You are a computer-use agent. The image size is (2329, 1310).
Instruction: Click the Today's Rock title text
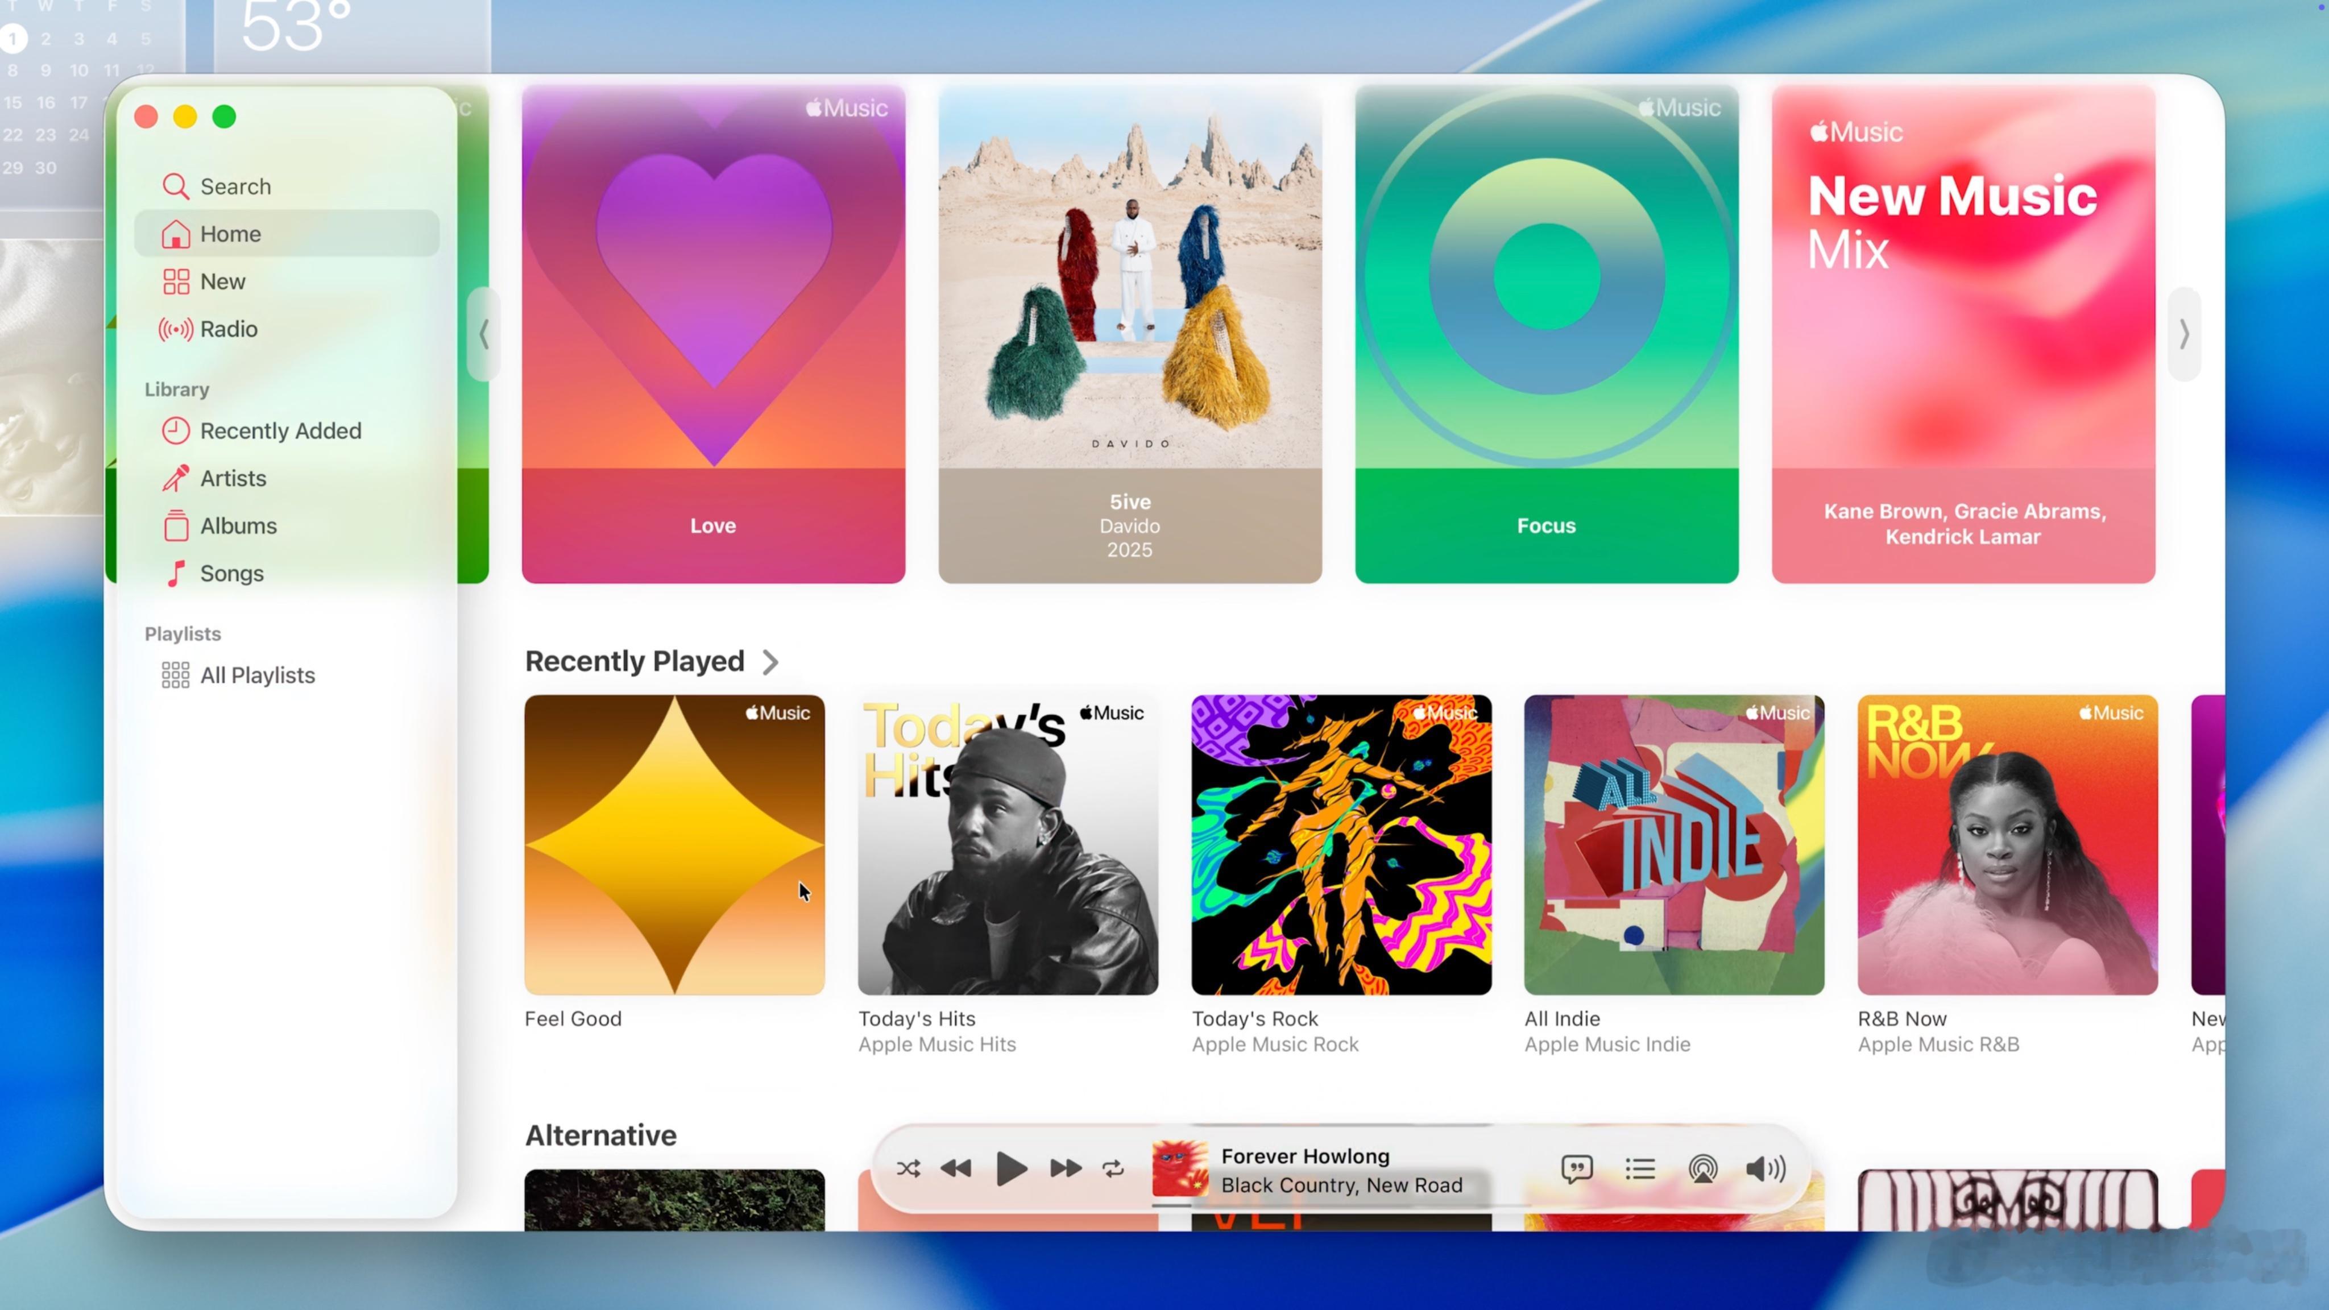click(x=1255, y=1019)
